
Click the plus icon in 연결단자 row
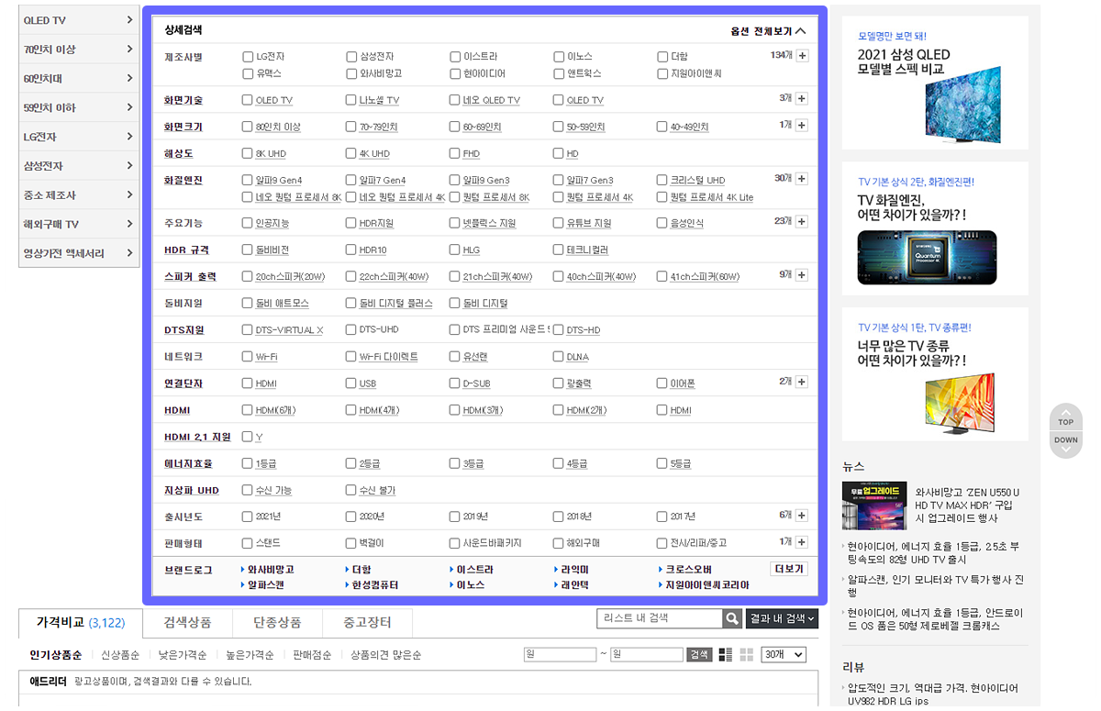coord(802,382)
